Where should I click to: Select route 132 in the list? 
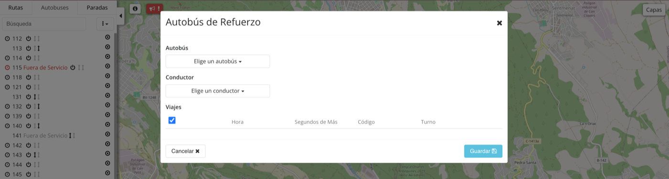click(17, 106)
